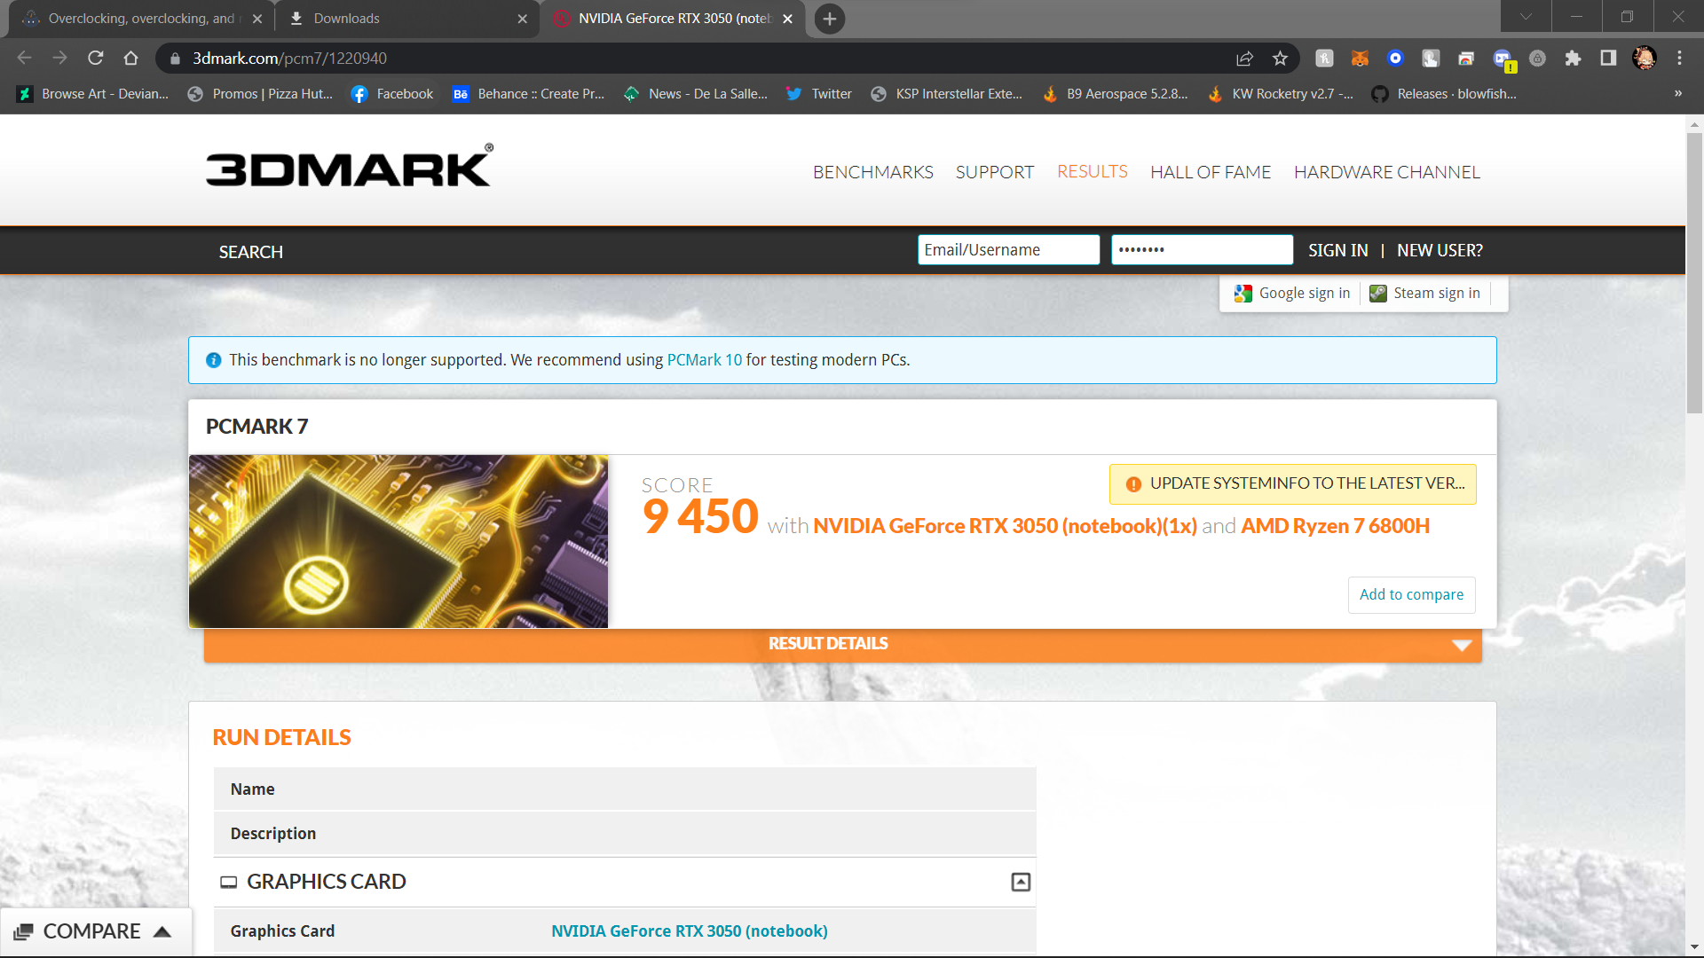1704x958 pixels.
Task: Focus the Email/Username field
Action: pyautogui.click(x=1009, y=250)
